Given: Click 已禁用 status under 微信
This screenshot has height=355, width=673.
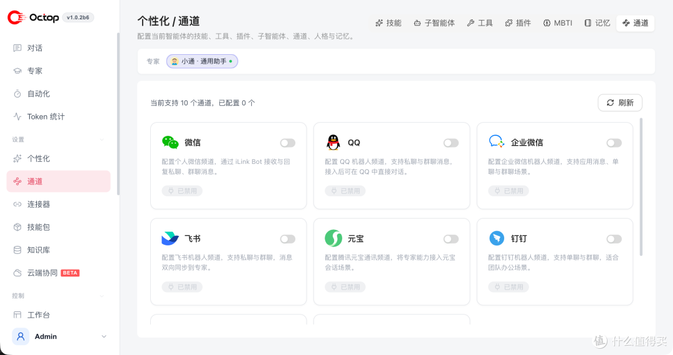Looking at the screenshot, I should [182, 191].
